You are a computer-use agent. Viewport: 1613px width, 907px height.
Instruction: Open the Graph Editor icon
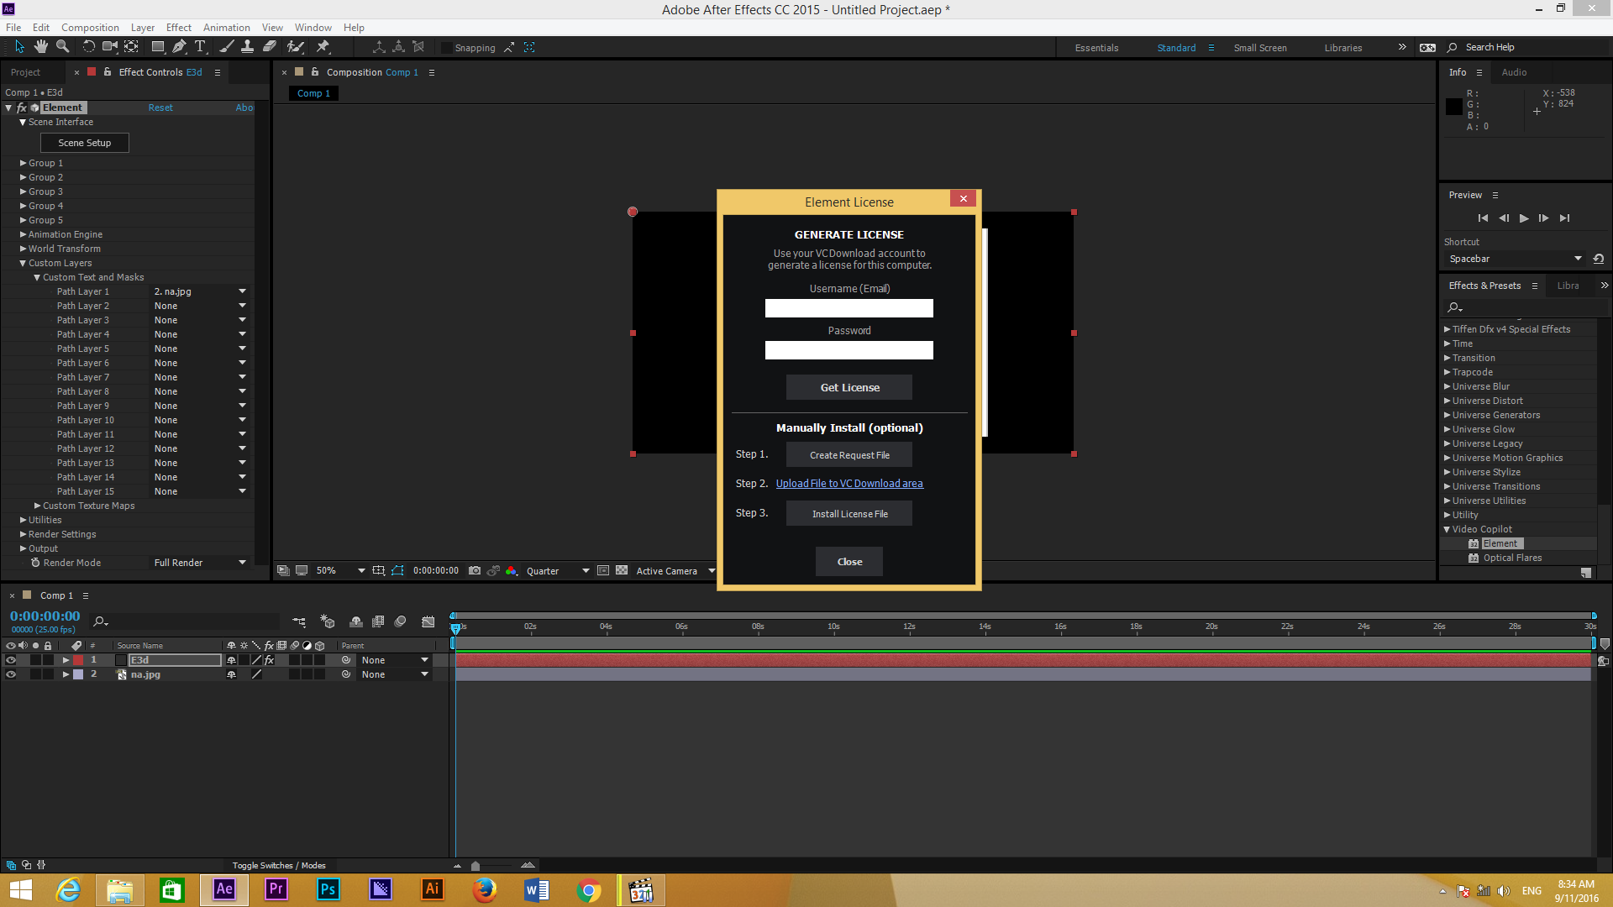(x=428, y=622)
